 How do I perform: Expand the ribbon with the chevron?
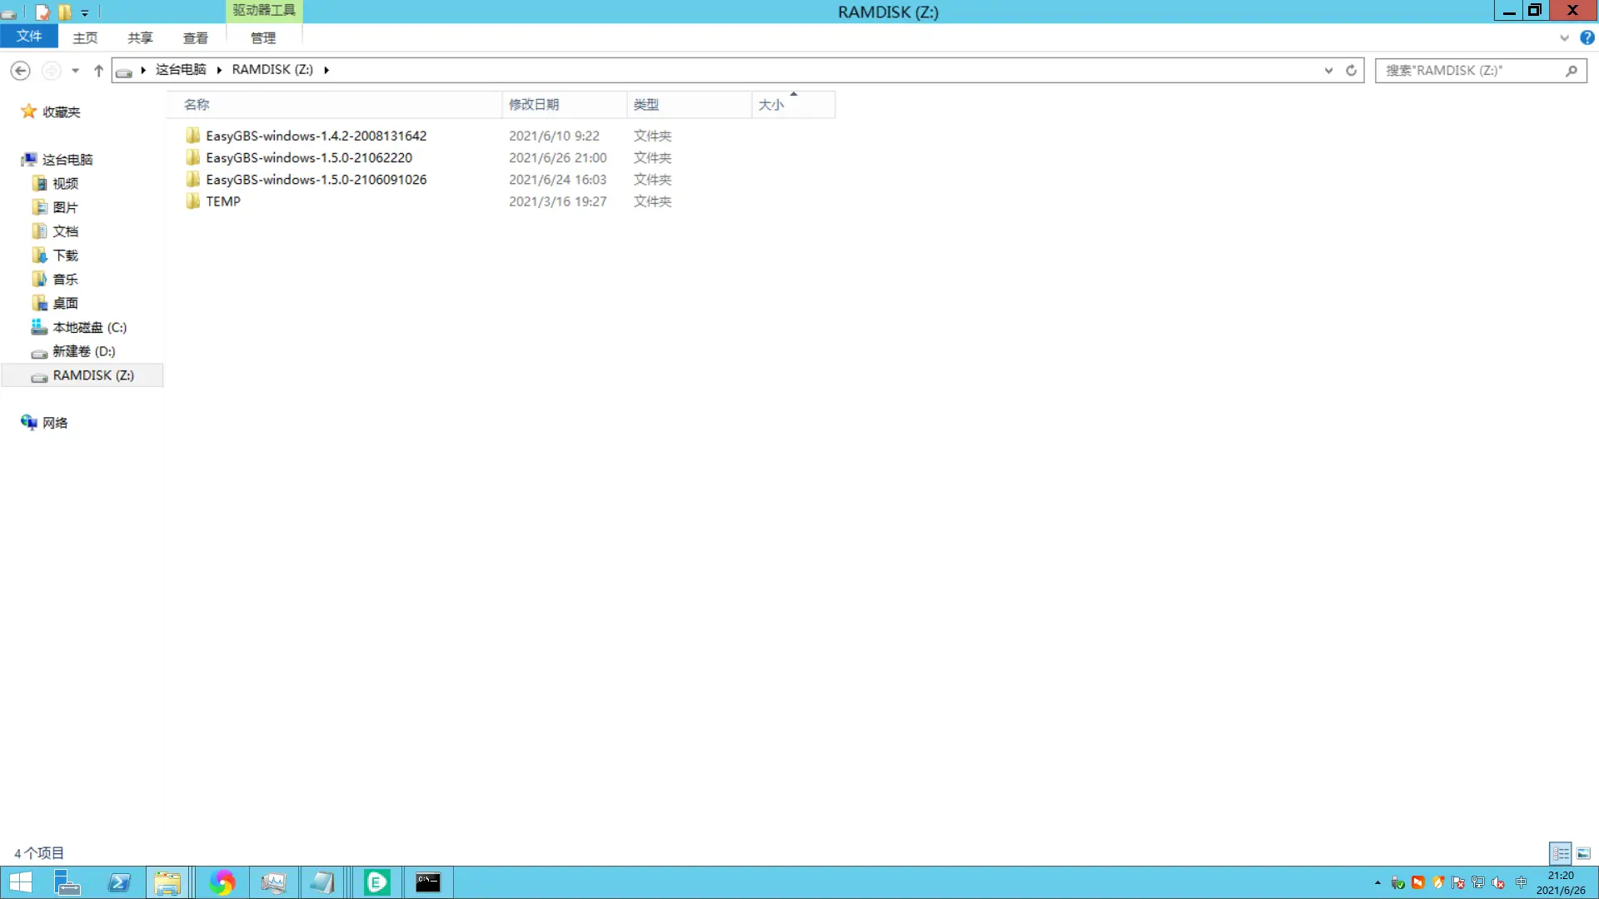(x=1564, y=37)
